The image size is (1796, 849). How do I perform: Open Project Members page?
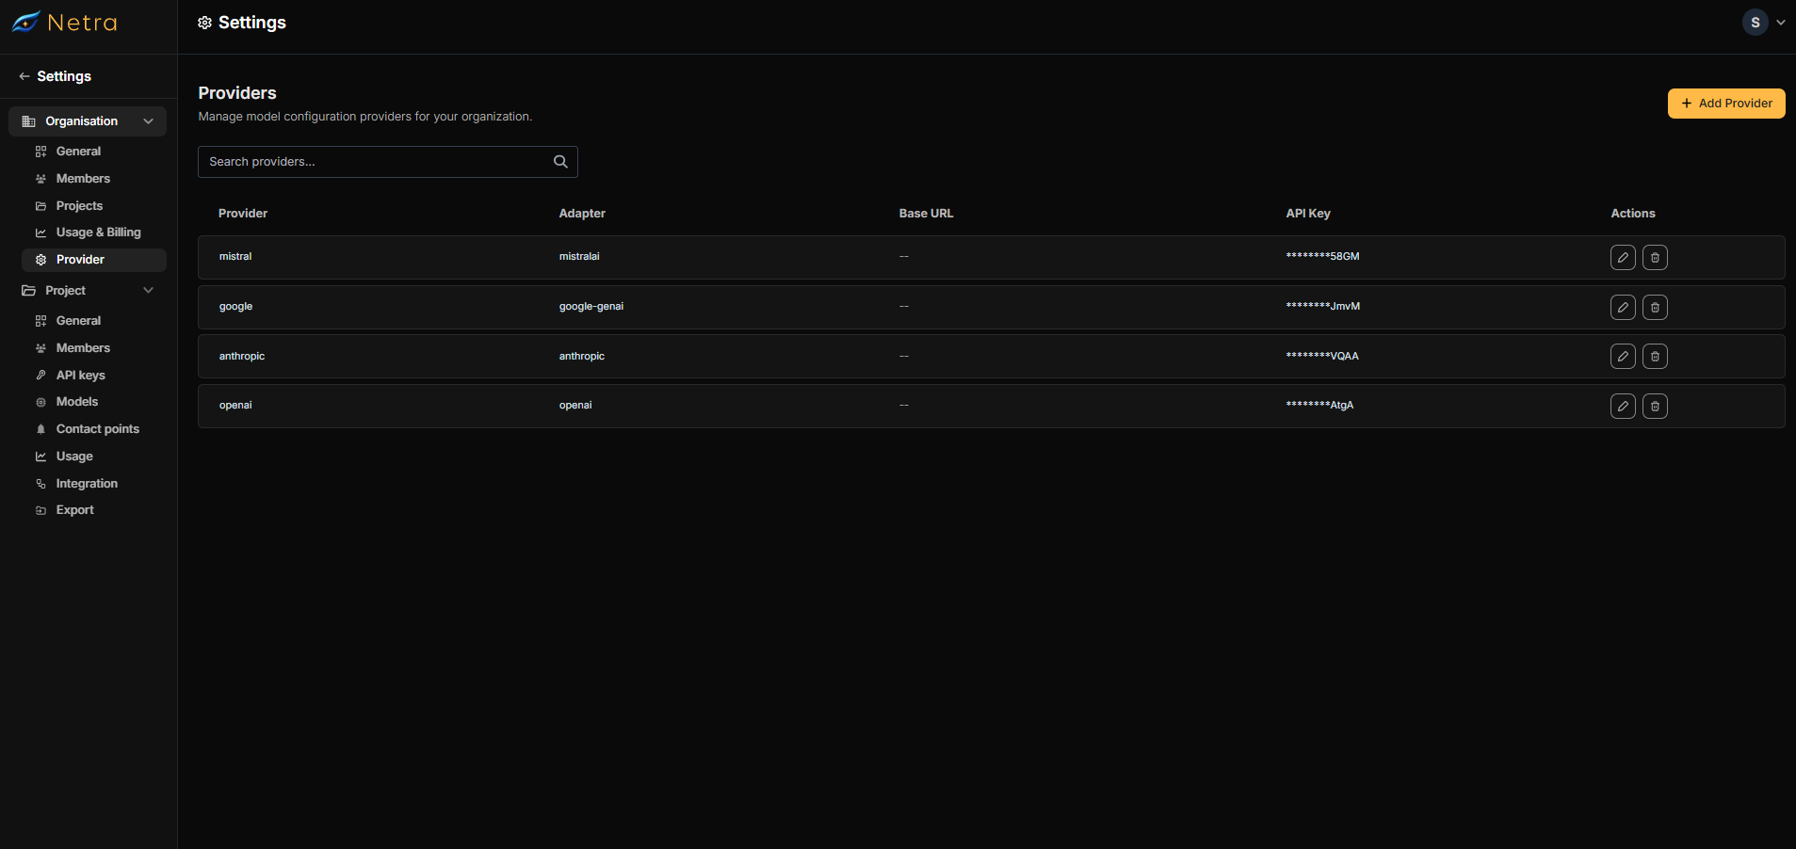point(83,348)
